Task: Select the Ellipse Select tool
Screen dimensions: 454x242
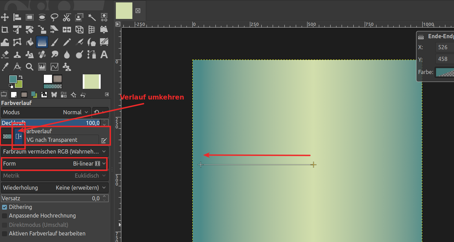Action: pyautogui.click(x=42, y=17)
